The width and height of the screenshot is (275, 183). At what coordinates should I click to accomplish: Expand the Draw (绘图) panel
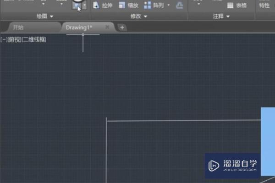(45, 16)
